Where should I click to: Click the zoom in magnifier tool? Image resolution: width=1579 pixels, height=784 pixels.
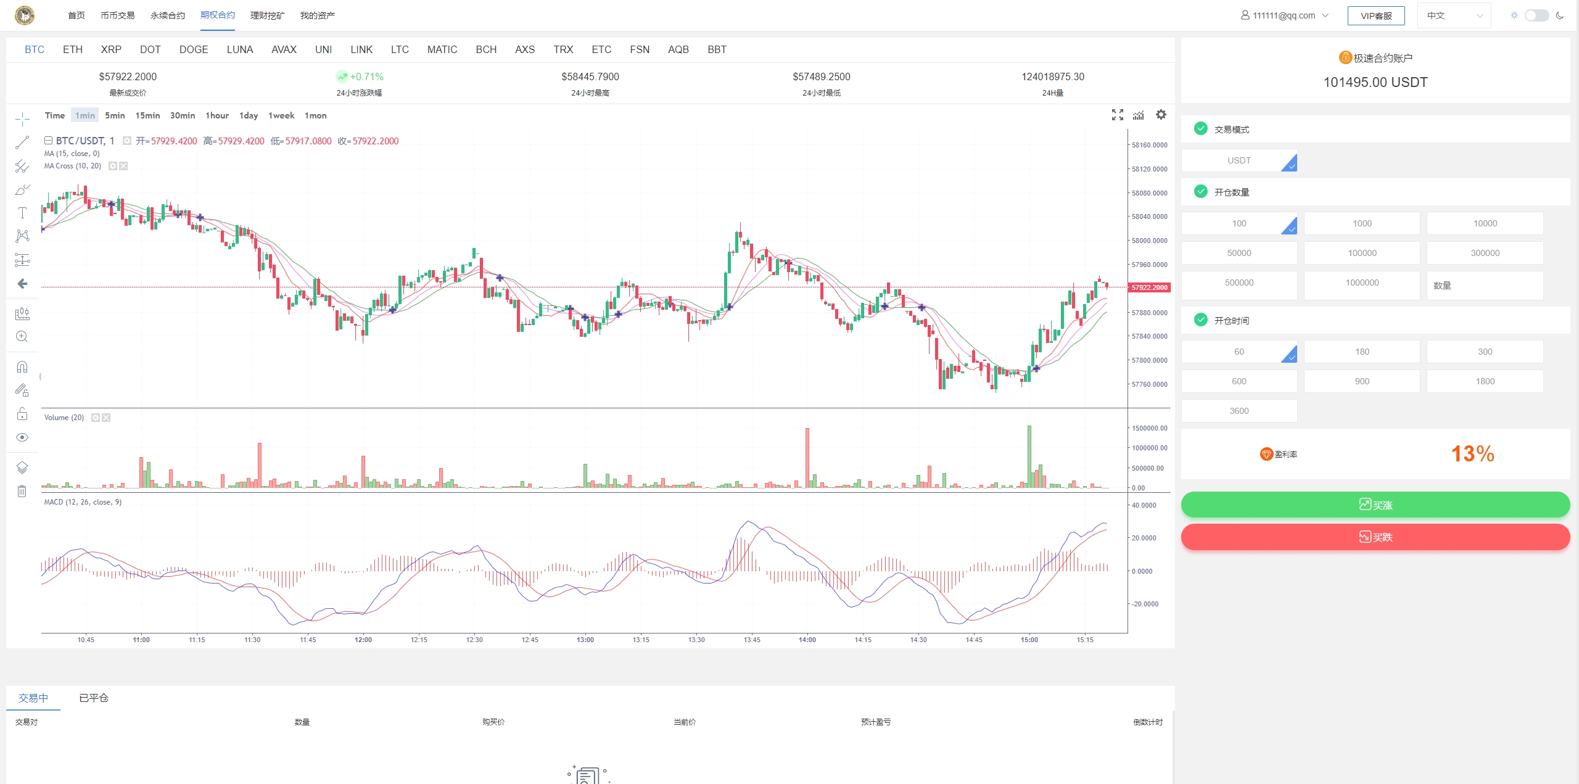tap(22, 336)
